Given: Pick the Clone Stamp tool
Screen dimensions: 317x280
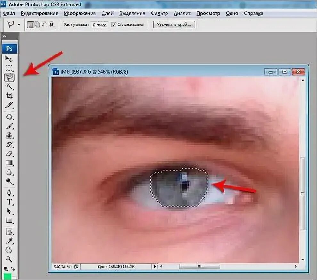Looking at the screenshot, I should (9, 135).
